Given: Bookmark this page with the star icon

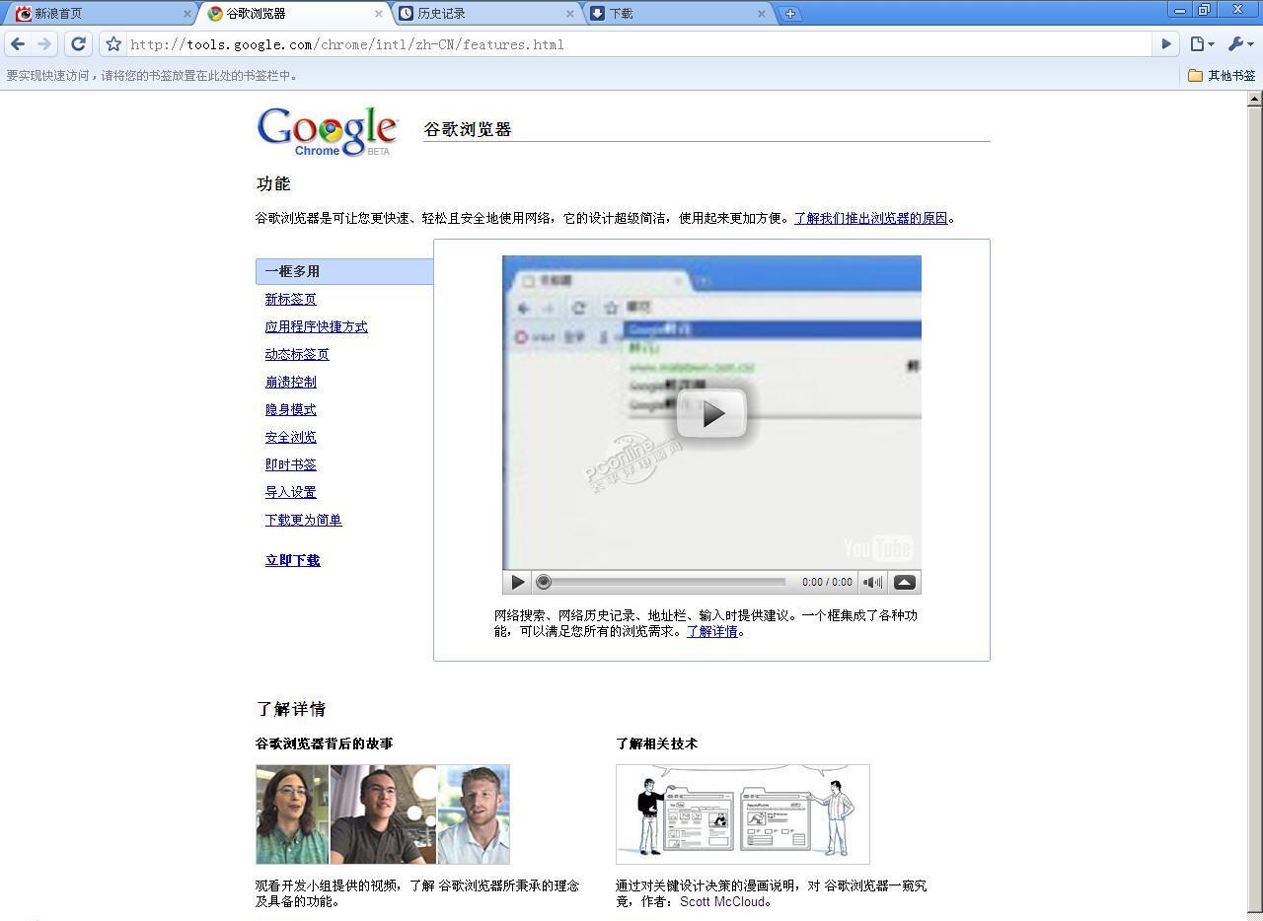Looking at the screenshot, I should pos(113,44).
